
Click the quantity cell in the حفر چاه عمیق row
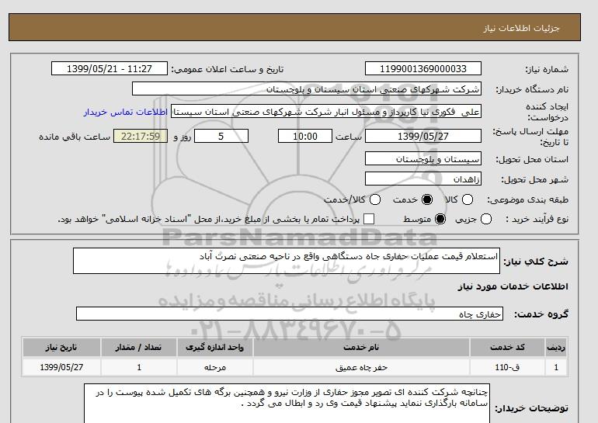(x=139, y=368)
